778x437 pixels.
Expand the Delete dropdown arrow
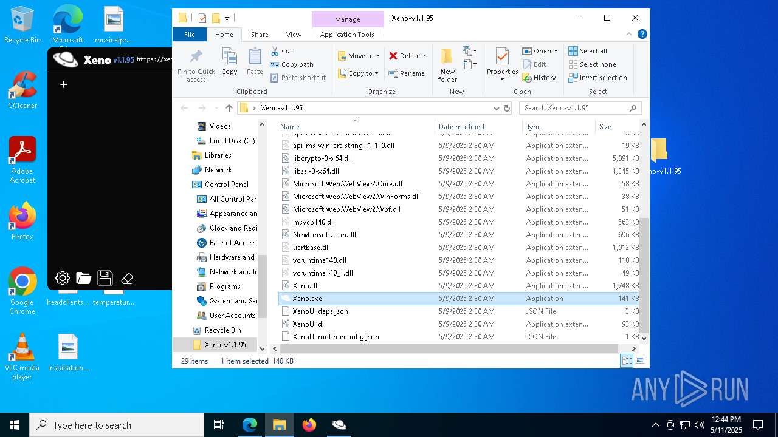424,56
